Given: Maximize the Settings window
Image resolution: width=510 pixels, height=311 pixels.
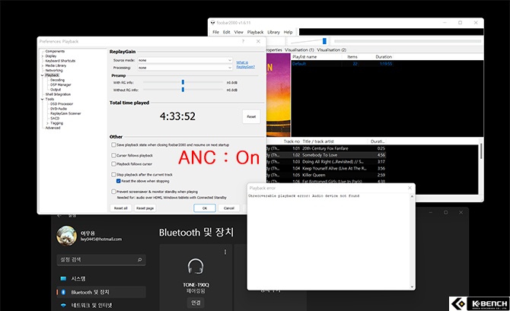Looking at the screenshot, I should 445,212.
